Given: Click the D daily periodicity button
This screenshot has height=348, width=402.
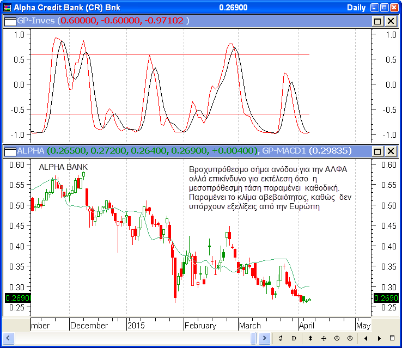Looking at the screenshot, I should [294, 338].
